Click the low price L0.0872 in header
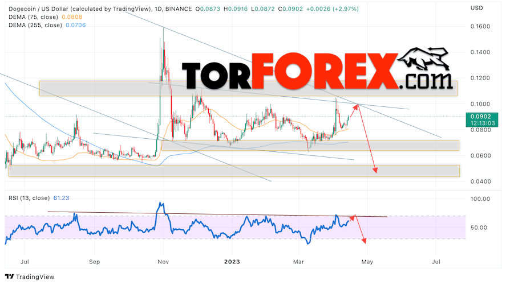Image resolution: width=506 pixels, height=285 pixels. pos(262,9)
